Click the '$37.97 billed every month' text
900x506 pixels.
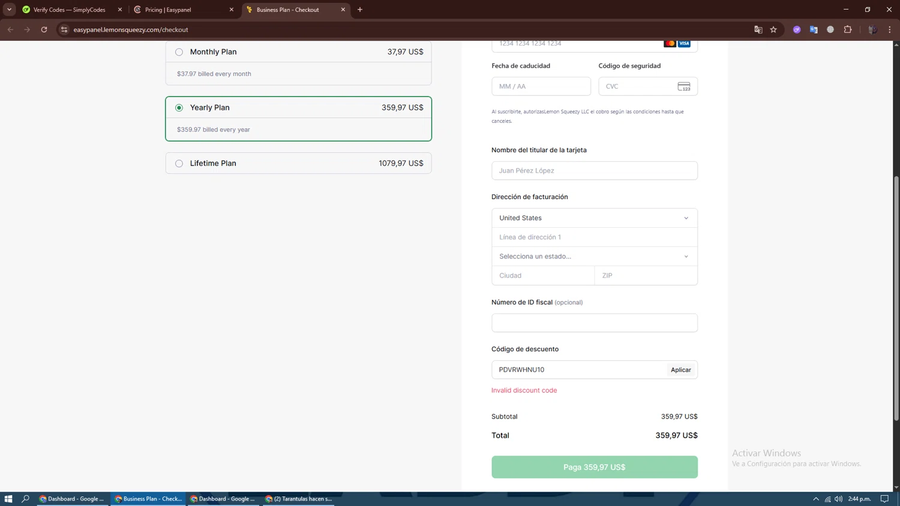click(214, 74)
